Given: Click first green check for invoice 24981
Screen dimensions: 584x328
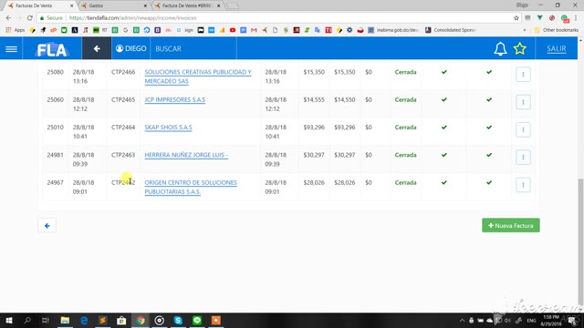Looking at the screenshot, I should coord(444,155).
